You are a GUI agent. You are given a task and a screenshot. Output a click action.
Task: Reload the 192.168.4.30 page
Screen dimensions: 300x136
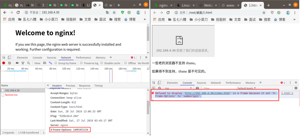[18, 12]
